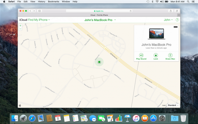Open the Bookmarks menu
The height and width of the screenshot is (124, 198).
tap(54, 1)
